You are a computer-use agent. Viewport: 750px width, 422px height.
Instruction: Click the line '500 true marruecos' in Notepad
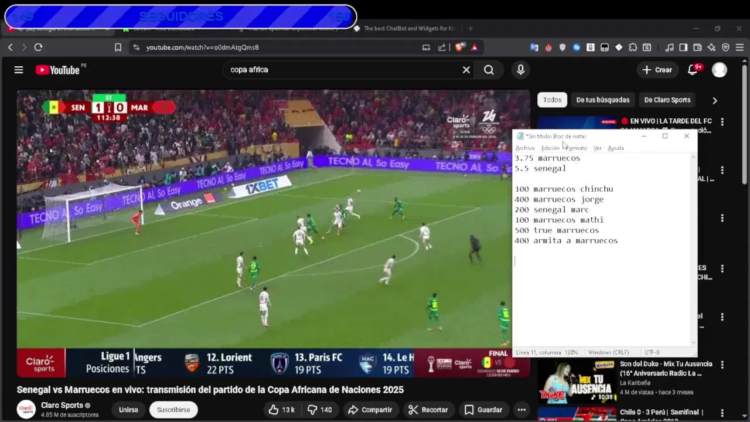tap(557, 230)
